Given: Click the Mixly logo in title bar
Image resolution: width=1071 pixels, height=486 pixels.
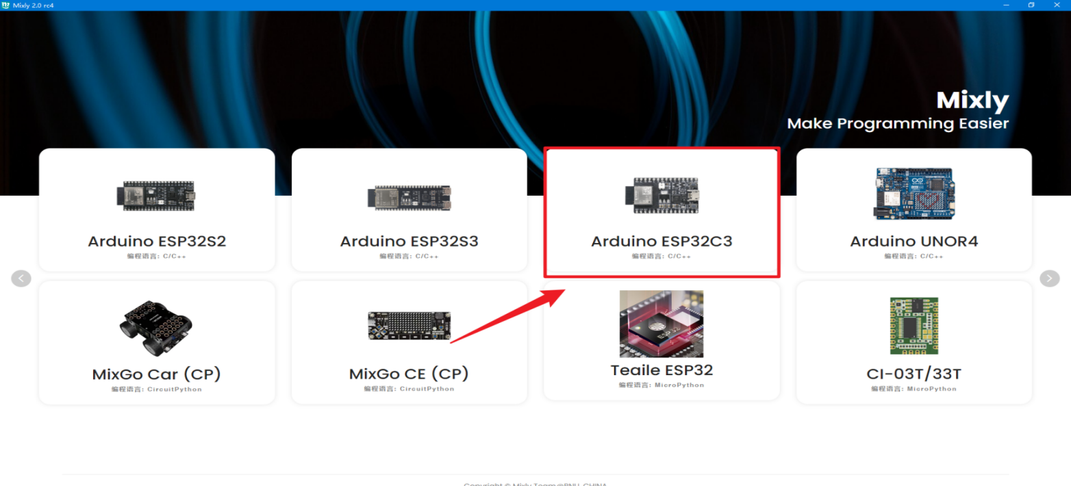Looking at the screenshot, I should [x=6, y=5].
